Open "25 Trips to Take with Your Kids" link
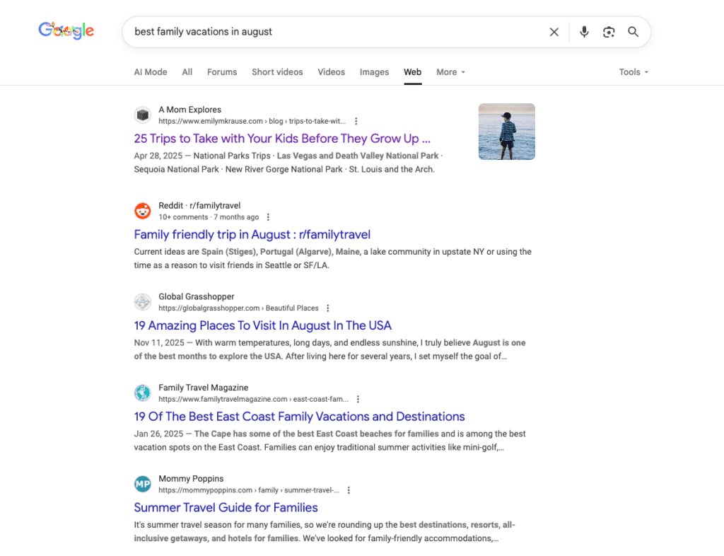 282,139
